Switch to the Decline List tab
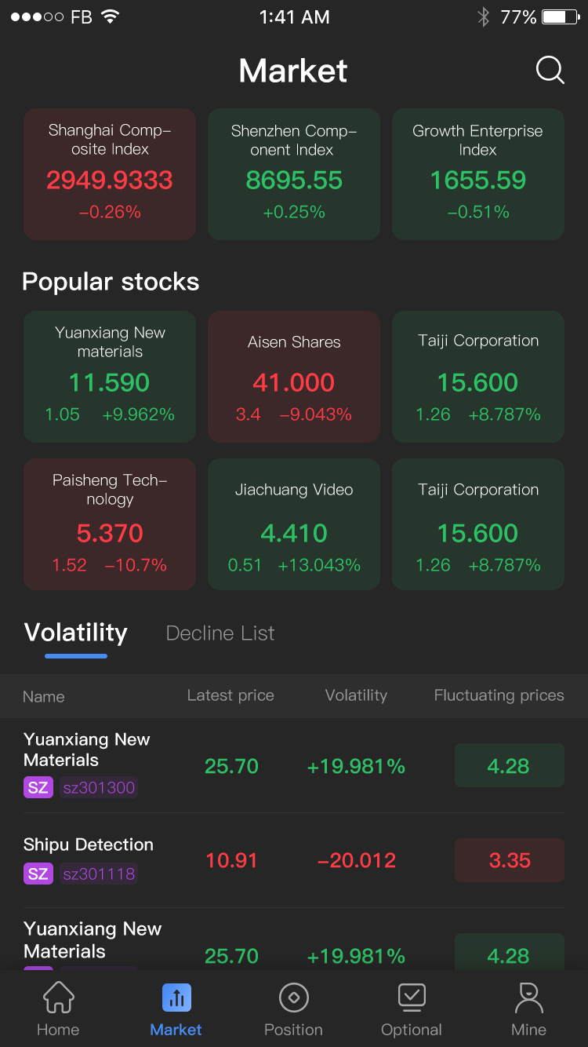The image size is (588, 1047). pyautogui.click(x=220, y=633)
